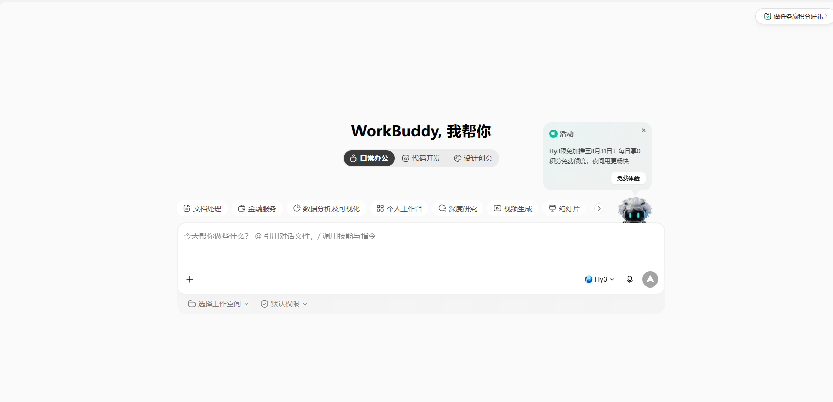
Task: Switch to the 设计创意 tab
Action: [473, 158]
